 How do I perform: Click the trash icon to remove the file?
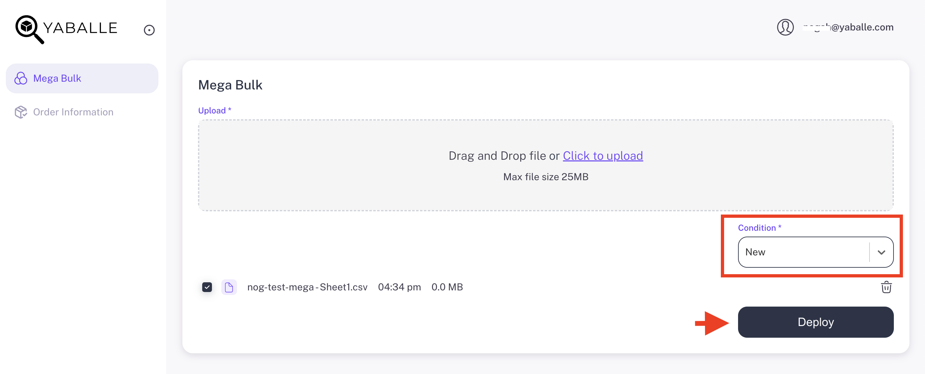(887, 287)
